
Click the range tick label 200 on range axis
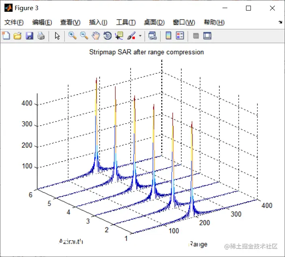point(205,223)
